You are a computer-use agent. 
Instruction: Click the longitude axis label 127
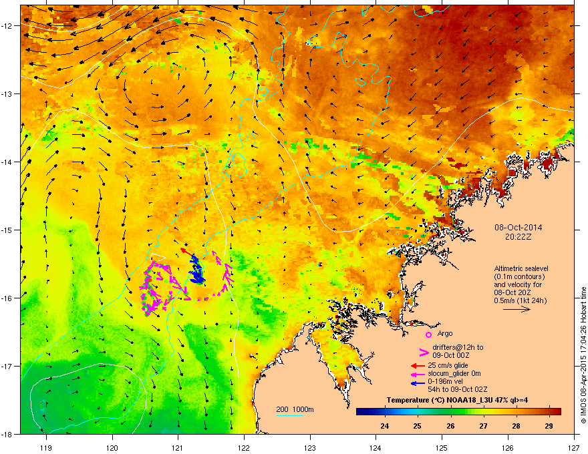(x=574, y=447)
